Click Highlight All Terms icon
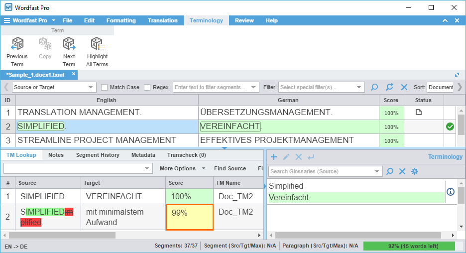 (97, 45)
